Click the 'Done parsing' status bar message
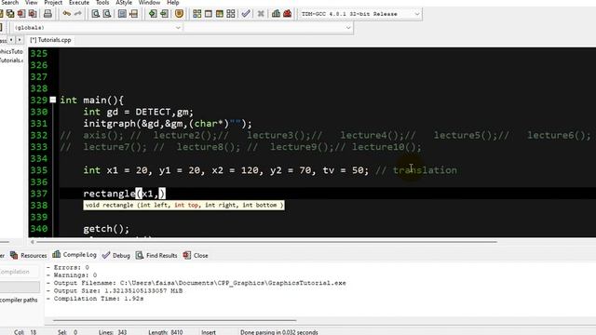The width and height of the screenshot is (596, 335). point(279,332)
